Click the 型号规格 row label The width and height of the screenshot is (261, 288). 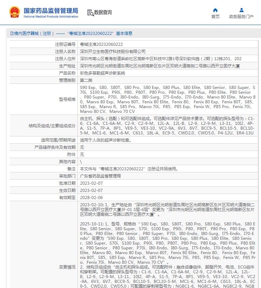point(67,100)
